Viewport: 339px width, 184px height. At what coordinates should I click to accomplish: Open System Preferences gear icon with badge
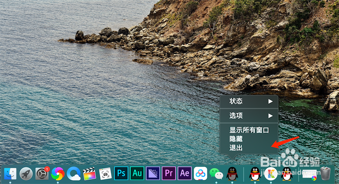(x=42, y=173)
